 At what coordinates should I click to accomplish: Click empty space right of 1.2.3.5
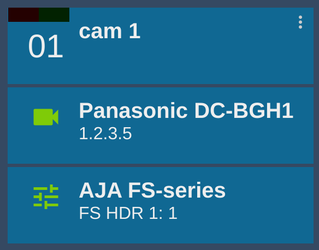click(222, 134)
